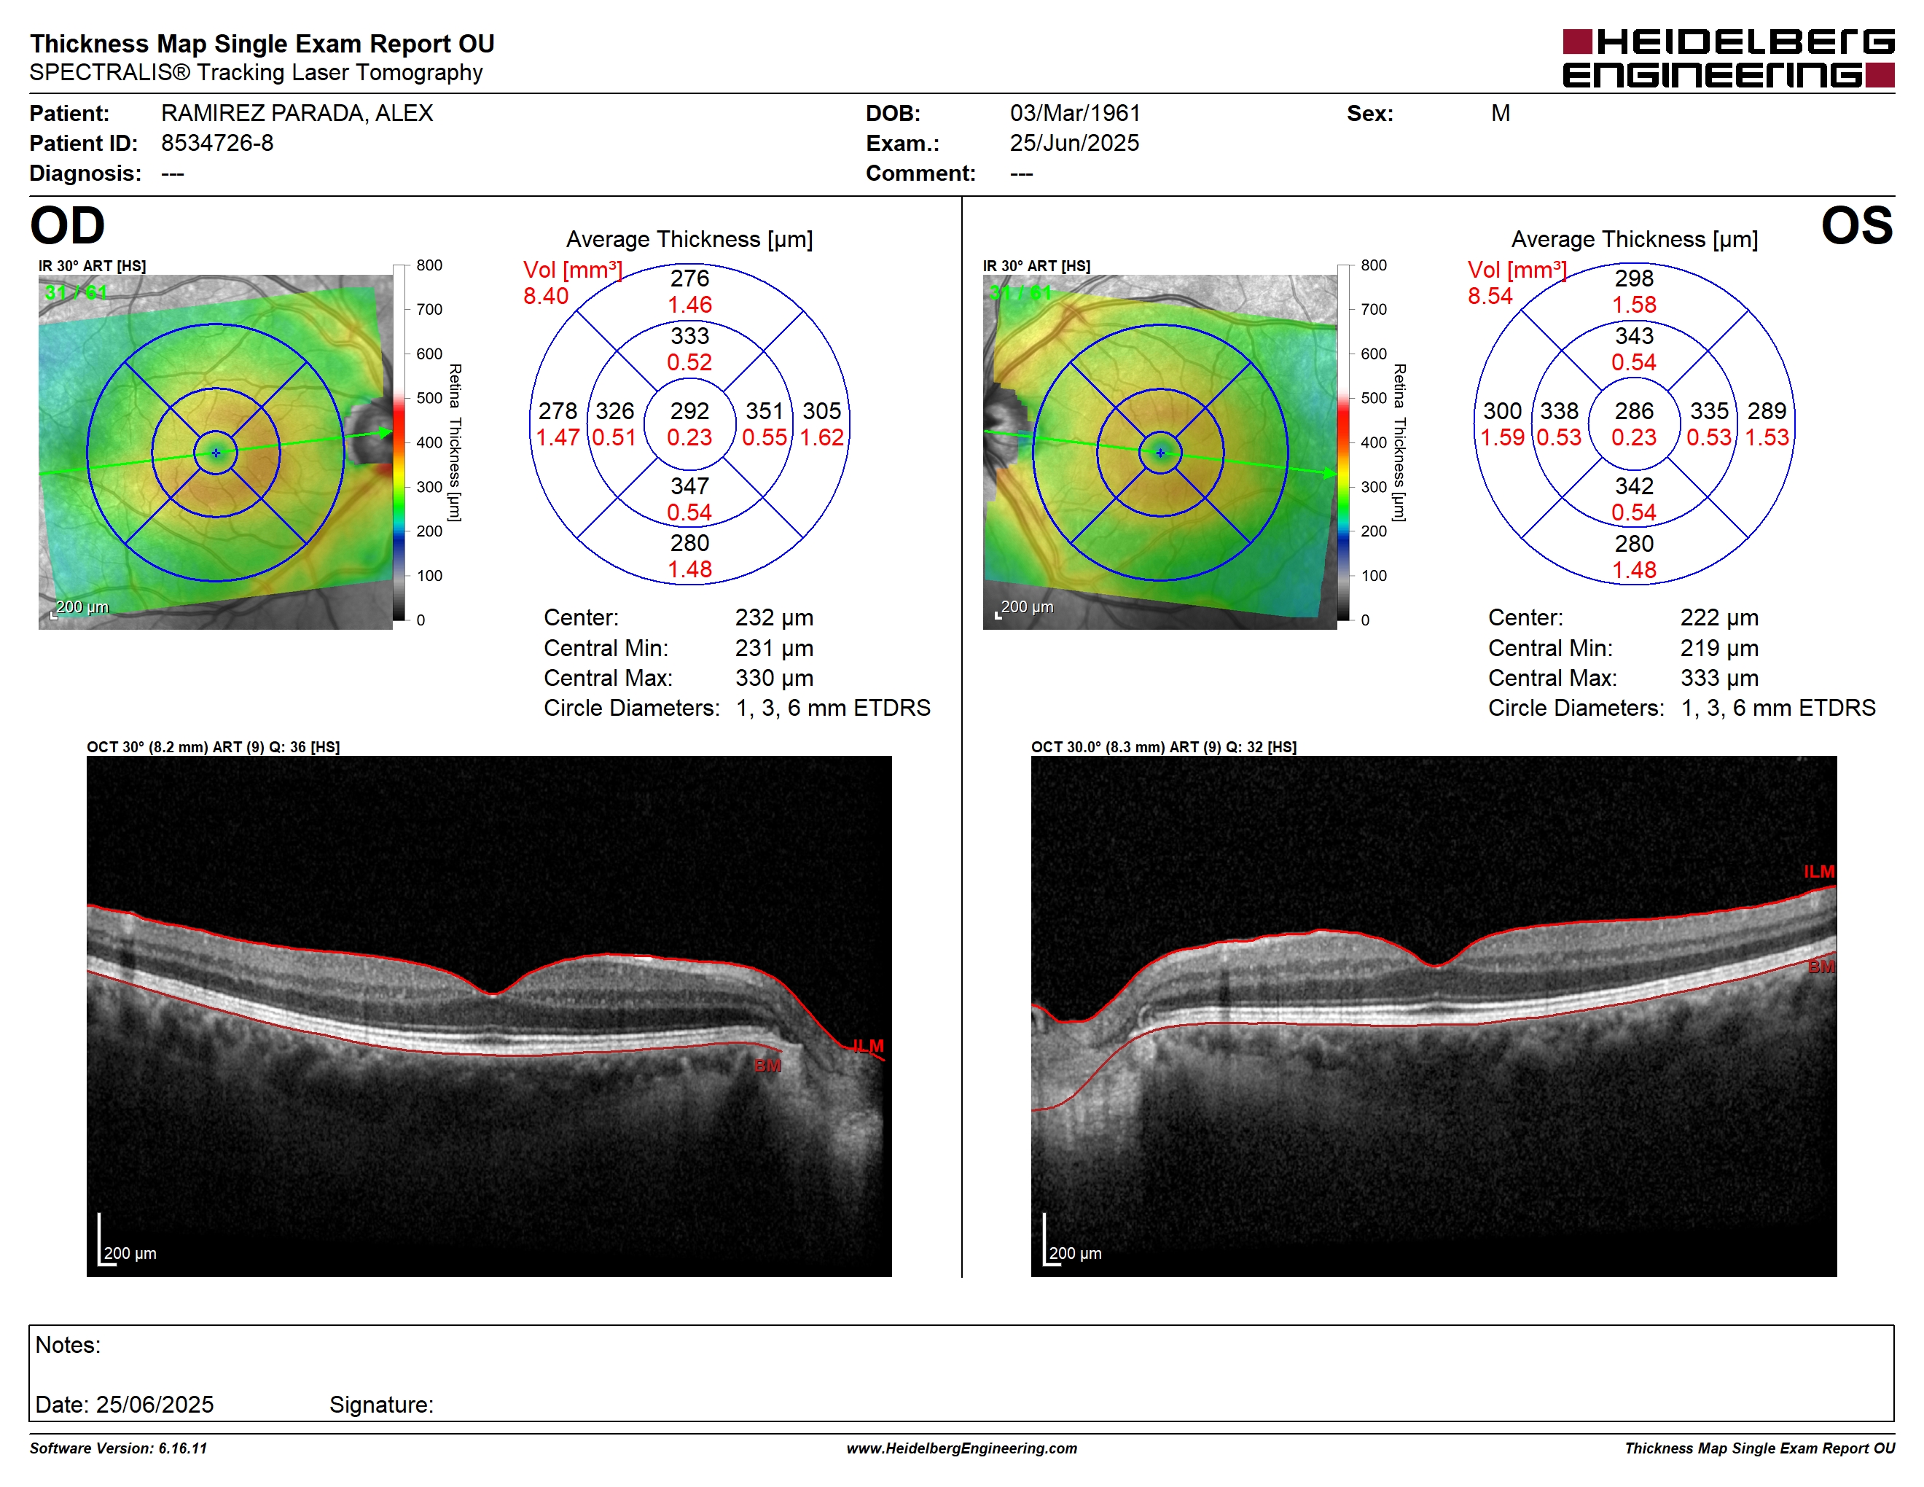Click OS outer nasal thickness 300
1924x1487 pixels.
1502,410
